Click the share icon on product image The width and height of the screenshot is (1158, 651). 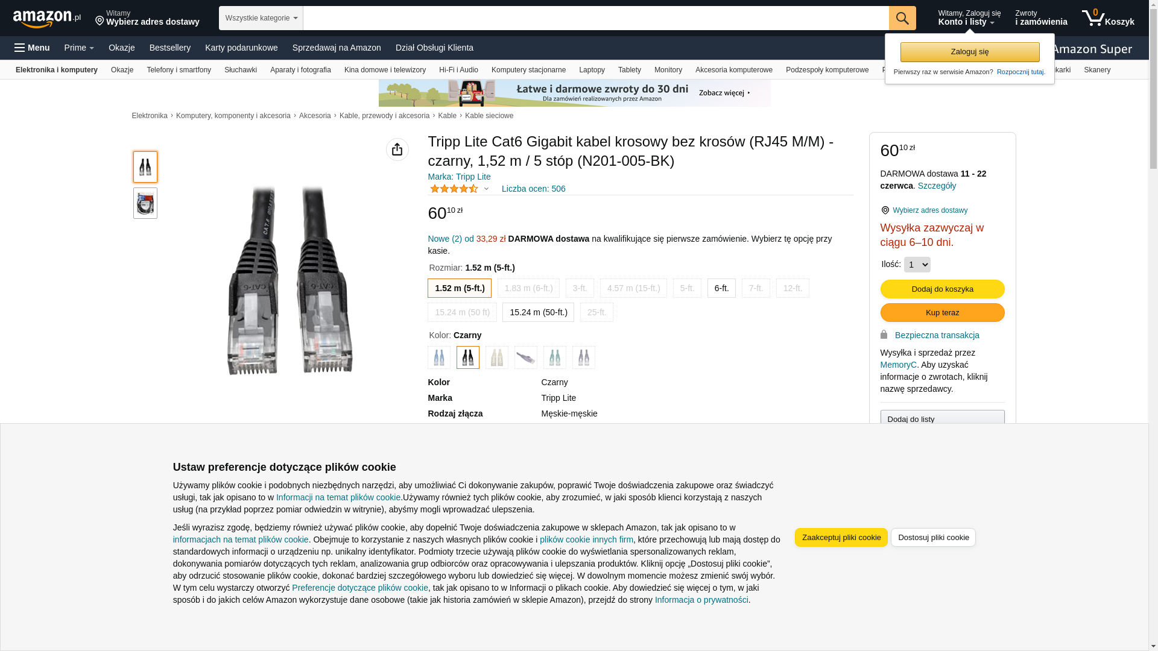(x=397, y=149)
